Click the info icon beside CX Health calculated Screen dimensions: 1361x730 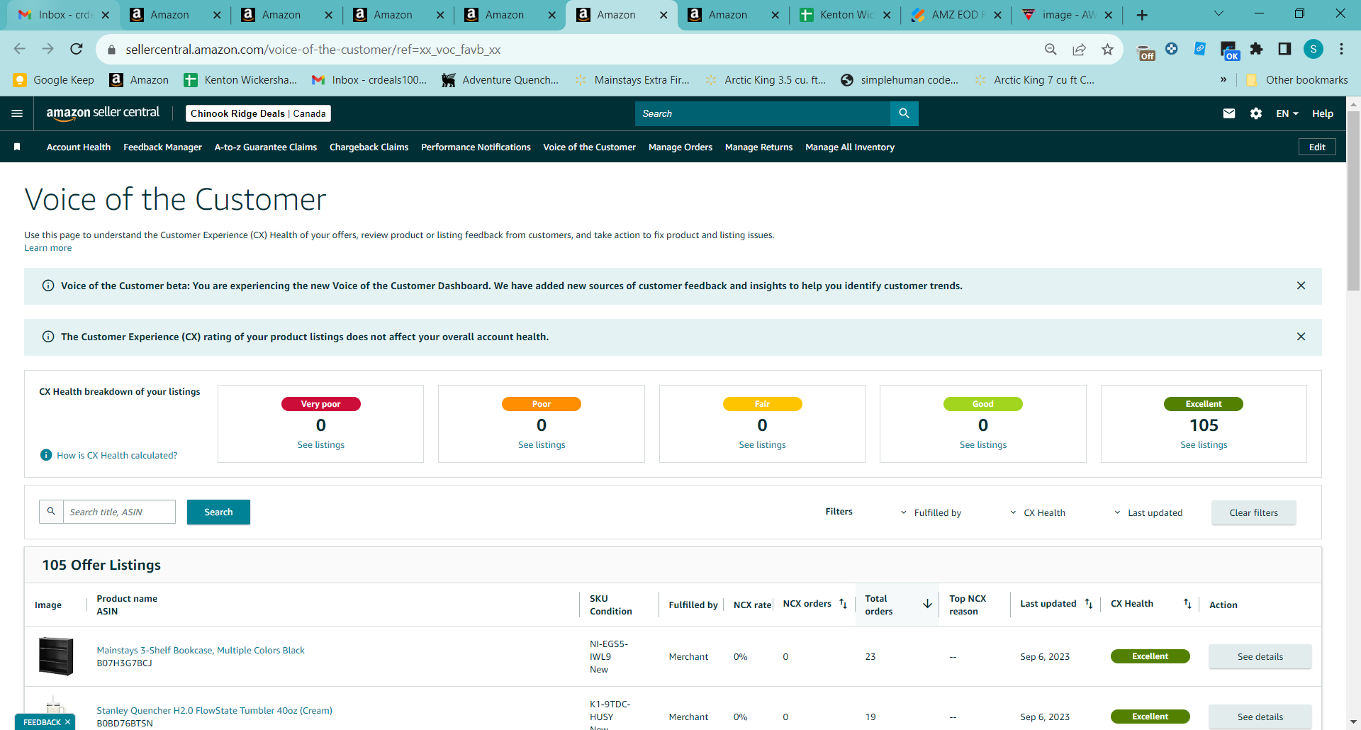[x=46, y=455]
